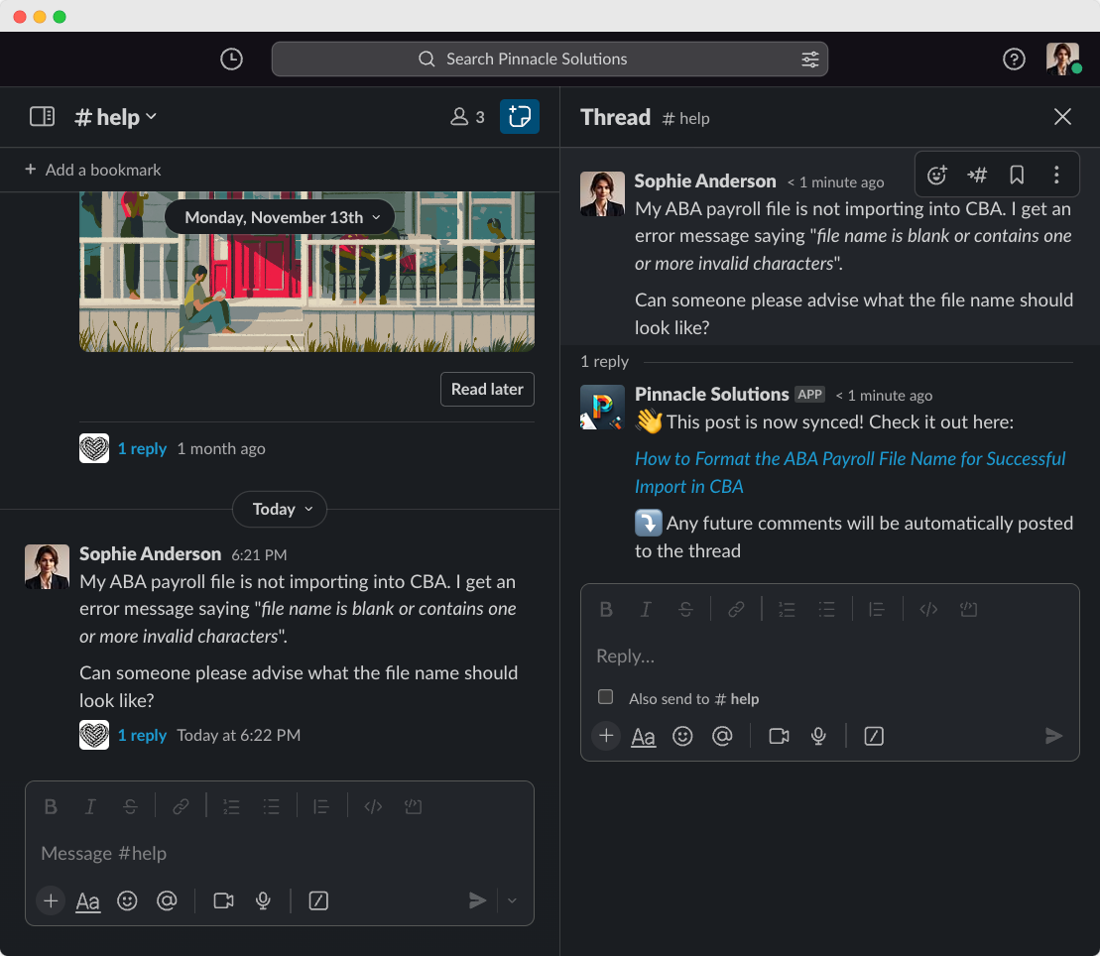Open '1 reply' from 1 month ago
The width and height of the screenshot is (1100, 956).
pyautogui.click(x=142, y=449)
